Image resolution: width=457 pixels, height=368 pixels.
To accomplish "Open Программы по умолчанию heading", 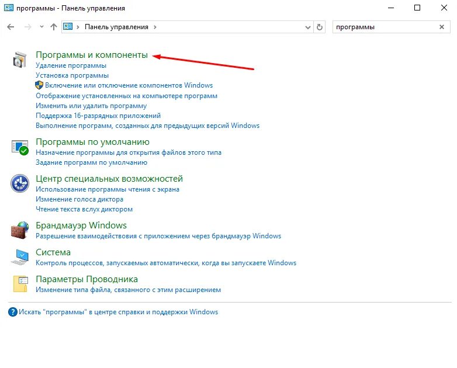I will (x=92, y=142).
